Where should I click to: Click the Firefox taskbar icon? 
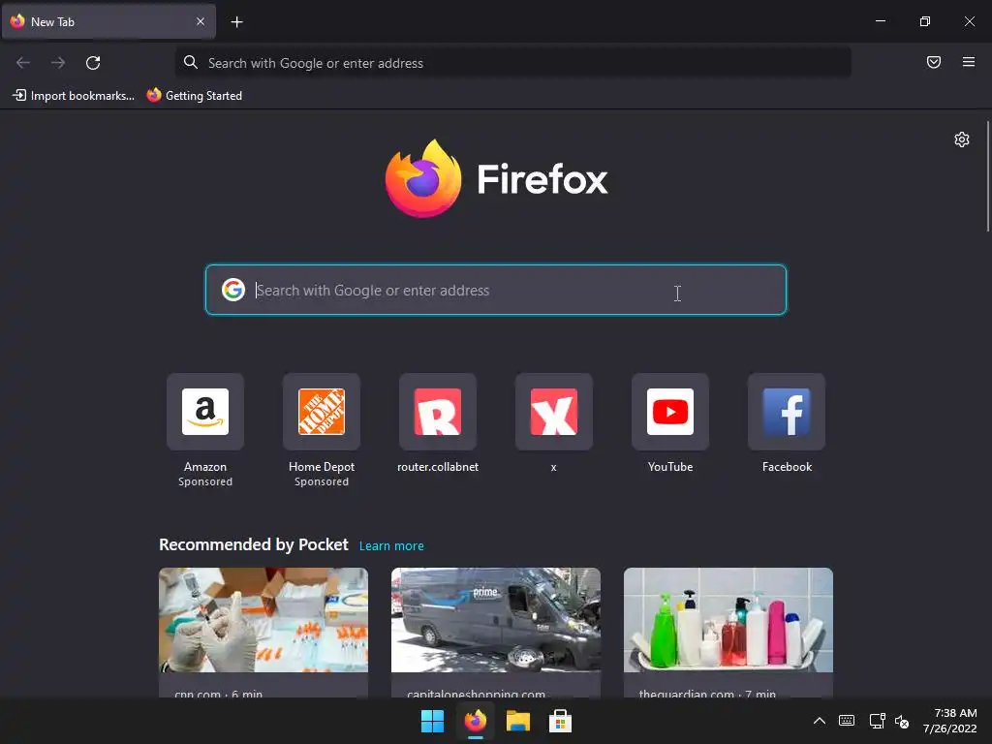475,721
